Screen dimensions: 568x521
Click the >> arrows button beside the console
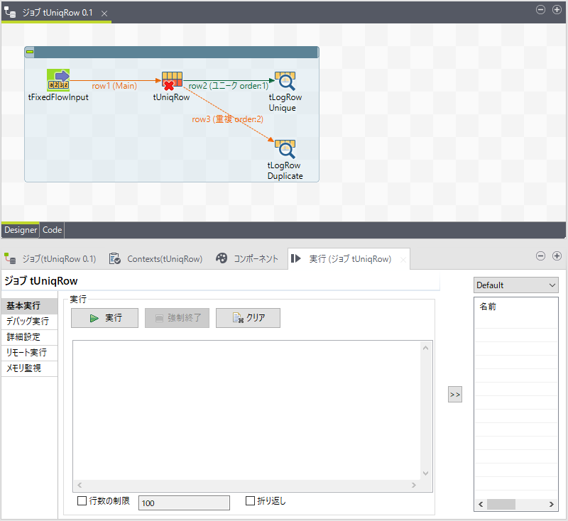pos(454,393)
